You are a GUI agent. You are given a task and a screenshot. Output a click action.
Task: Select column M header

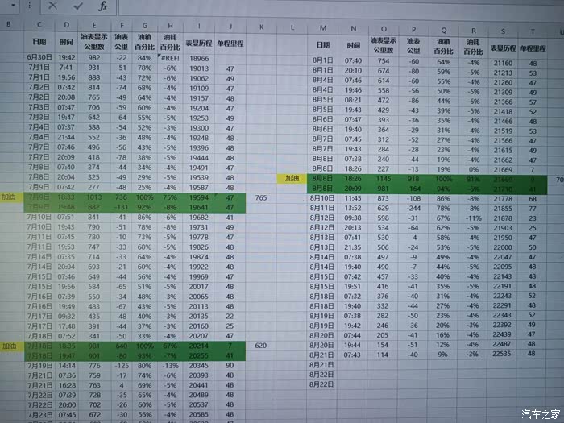(323, 28)
